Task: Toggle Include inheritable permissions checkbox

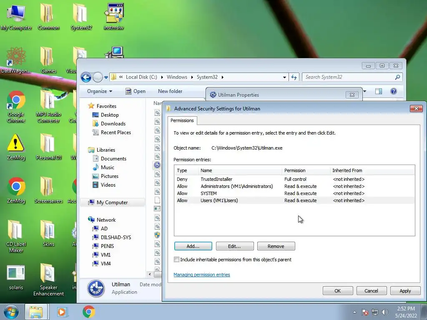Action: (176, 260)
